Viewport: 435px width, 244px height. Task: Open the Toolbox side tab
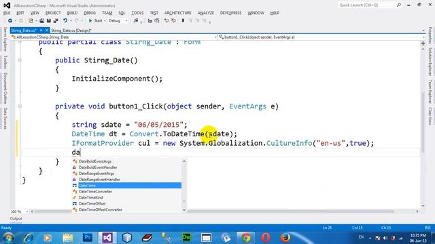(x=5, y=62)
